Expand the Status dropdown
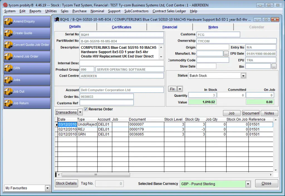Screen dimensions: 285x196 243,76
